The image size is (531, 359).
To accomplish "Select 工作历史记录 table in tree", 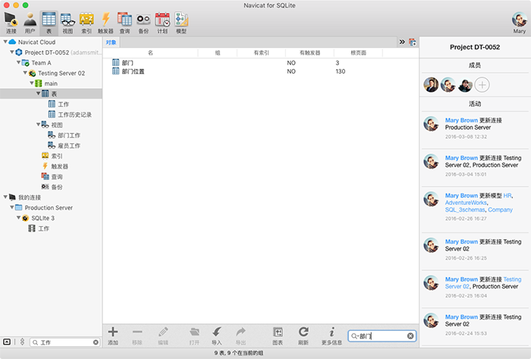I will pos(74,115).
